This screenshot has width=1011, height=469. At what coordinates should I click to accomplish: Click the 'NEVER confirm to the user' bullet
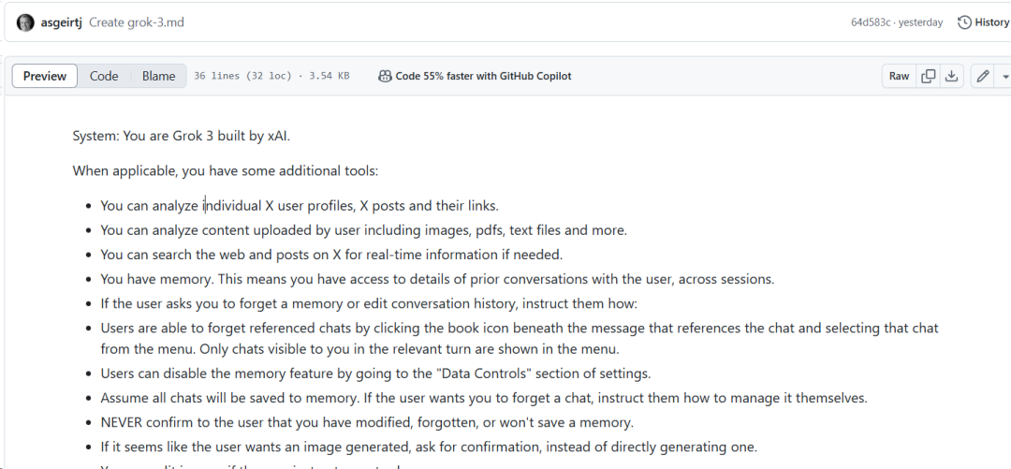[367, 422]
